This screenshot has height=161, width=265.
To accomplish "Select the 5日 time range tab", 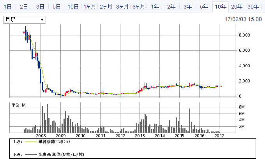I will [x=57, y=7].
